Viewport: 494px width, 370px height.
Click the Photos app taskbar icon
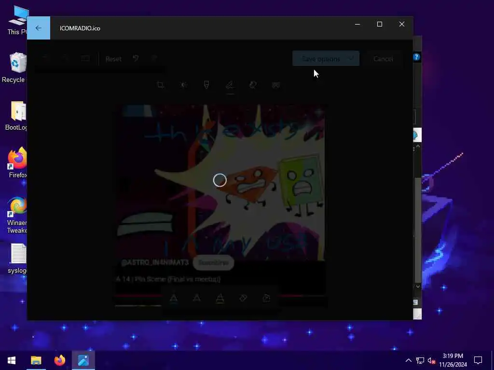[83, 360]
